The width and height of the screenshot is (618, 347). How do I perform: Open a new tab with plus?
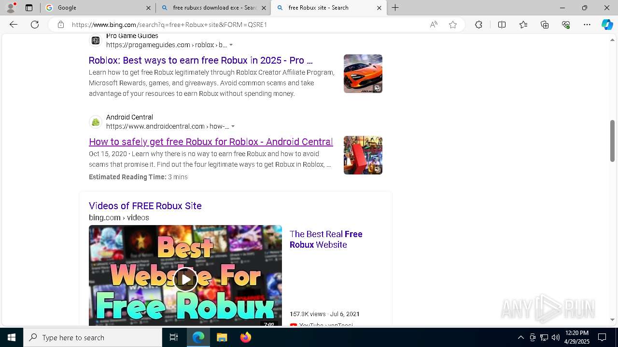(395, 8)
